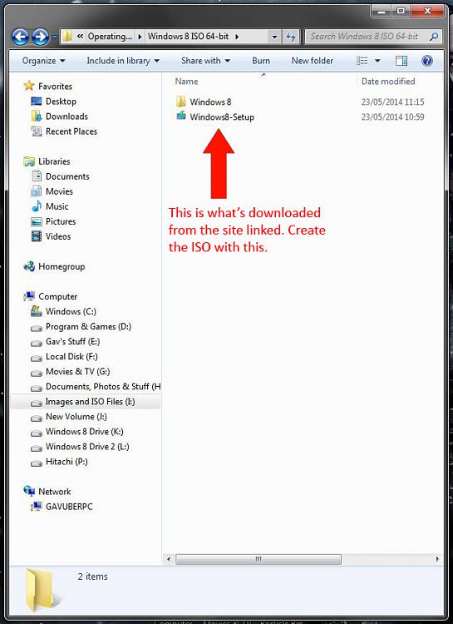Click the folder icon in the address bar

pos(68,37)
